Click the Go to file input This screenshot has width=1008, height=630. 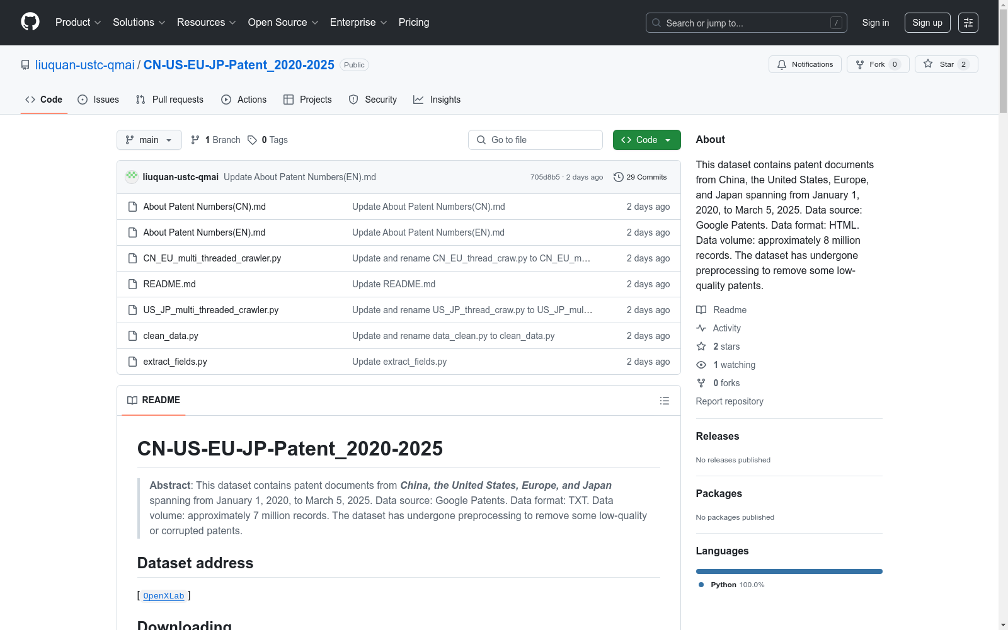[535, 140]
